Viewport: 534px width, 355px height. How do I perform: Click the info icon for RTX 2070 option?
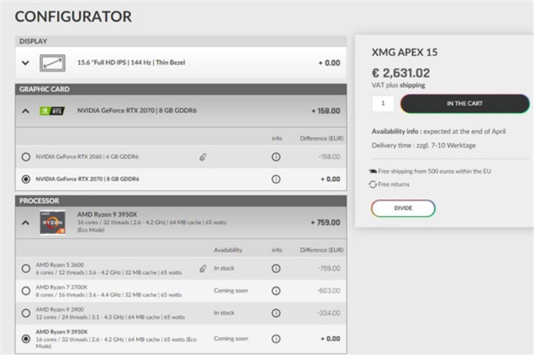(276, 179)
